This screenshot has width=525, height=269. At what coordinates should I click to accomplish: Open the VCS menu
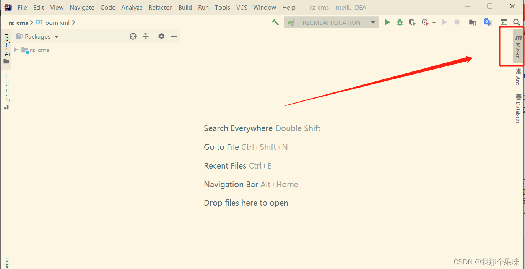click(x=242, y=7)
